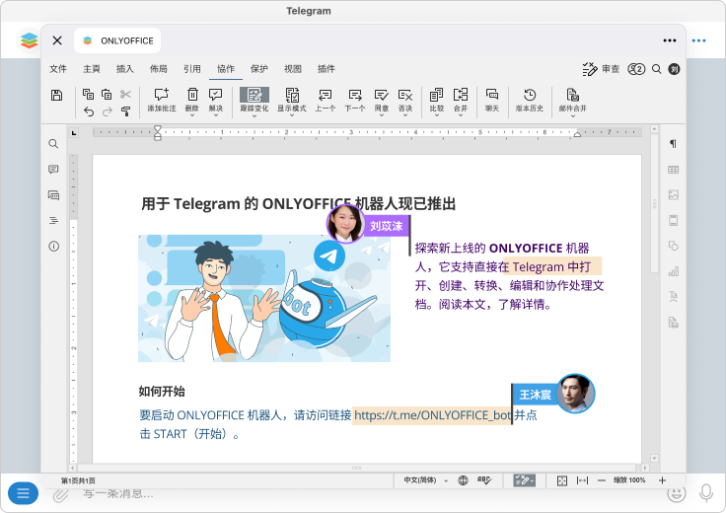This screenshot has width=726, height=513.
Task: Follow the https://t.me/ONLYOFFICE_bot link
Action: click(x=432, y=415)
